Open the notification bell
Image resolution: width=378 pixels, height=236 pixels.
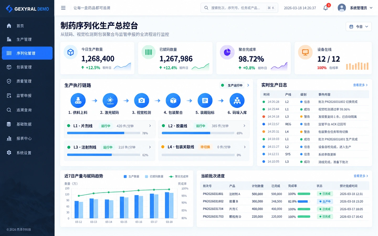[x=325, y=8]
